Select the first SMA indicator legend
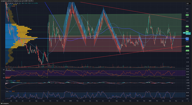Image resolution: width=192 pixels, height=105 pixels. coord(8,7)
